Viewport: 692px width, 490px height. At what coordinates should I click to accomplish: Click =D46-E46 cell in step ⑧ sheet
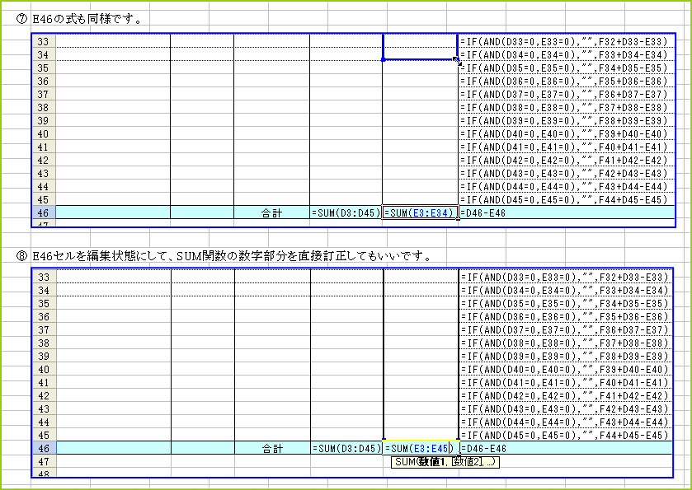coord(567,449)
